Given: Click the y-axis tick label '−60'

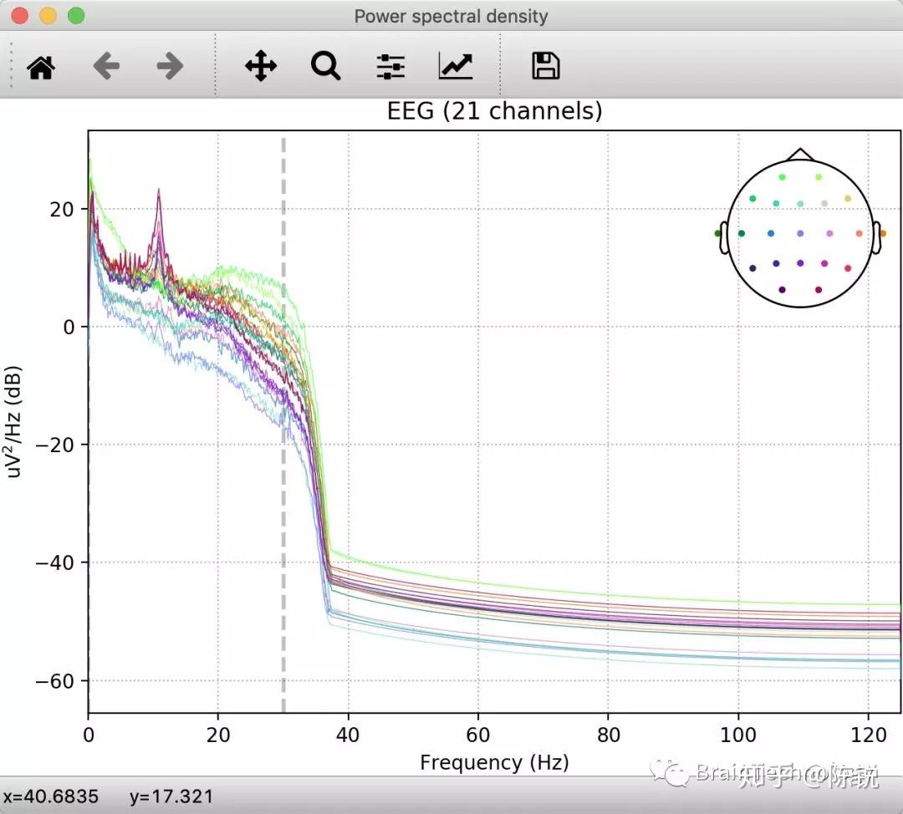Looking at the screenshot, I should click(x=54, y=681).
